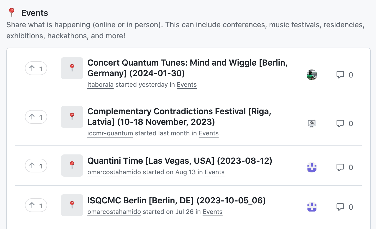Click comment icon for ISQCMC Berlin

coord(340,207)
